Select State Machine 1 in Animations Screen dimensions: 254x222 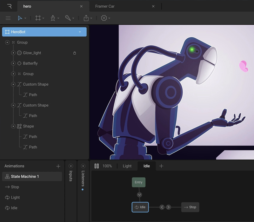click(x=32, y=177)
